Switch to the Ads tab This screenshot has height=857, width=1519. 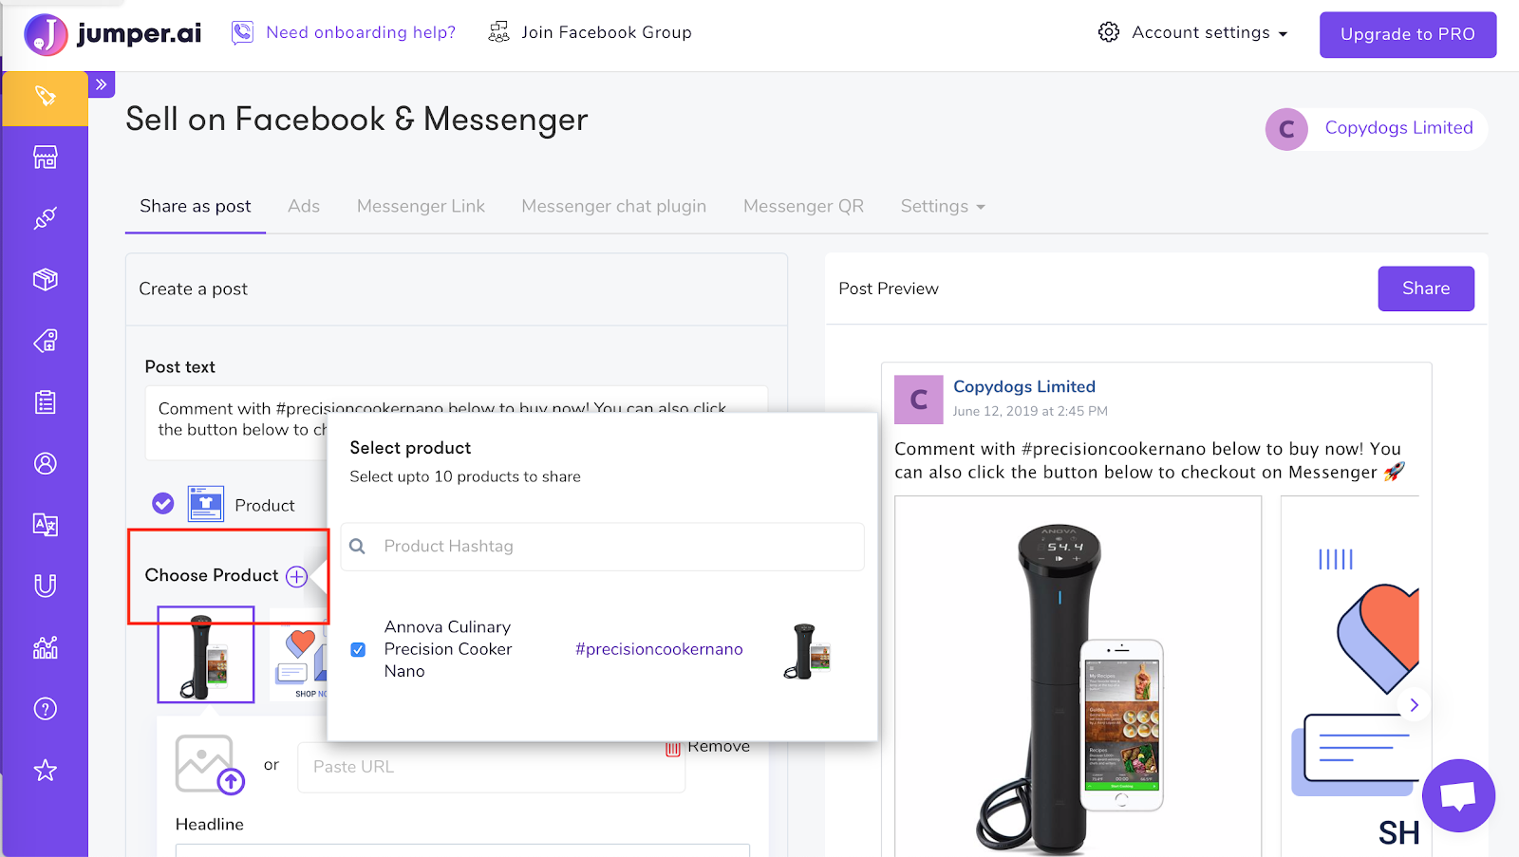click(304, 206)
